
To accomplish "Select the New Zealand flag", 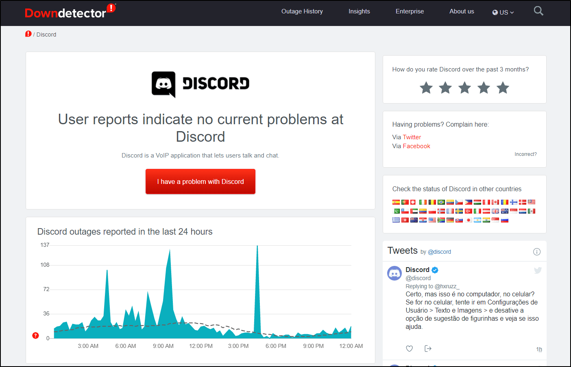I will (x=414, y=220).
